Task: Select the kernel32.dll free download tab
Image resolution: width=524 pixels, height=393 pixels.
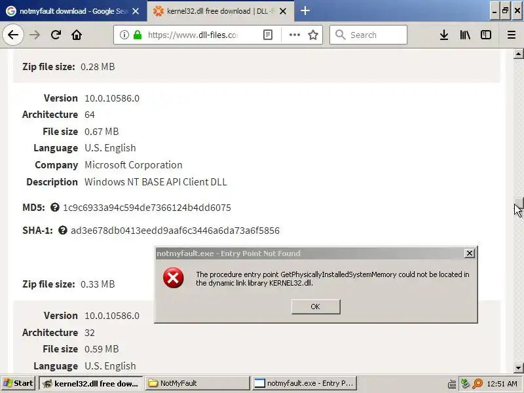Action: pyautogui.click(x=221, y=11)
